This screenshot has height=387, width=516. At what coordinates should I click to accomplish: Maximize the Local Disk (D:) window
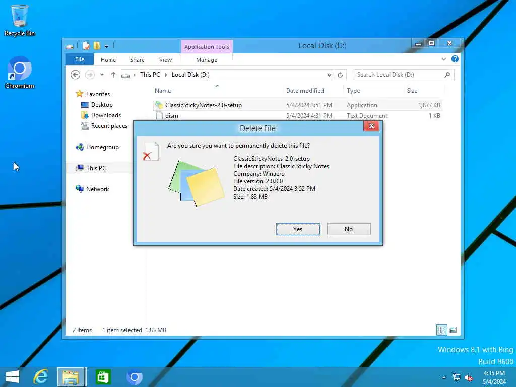tap(432, 44)
